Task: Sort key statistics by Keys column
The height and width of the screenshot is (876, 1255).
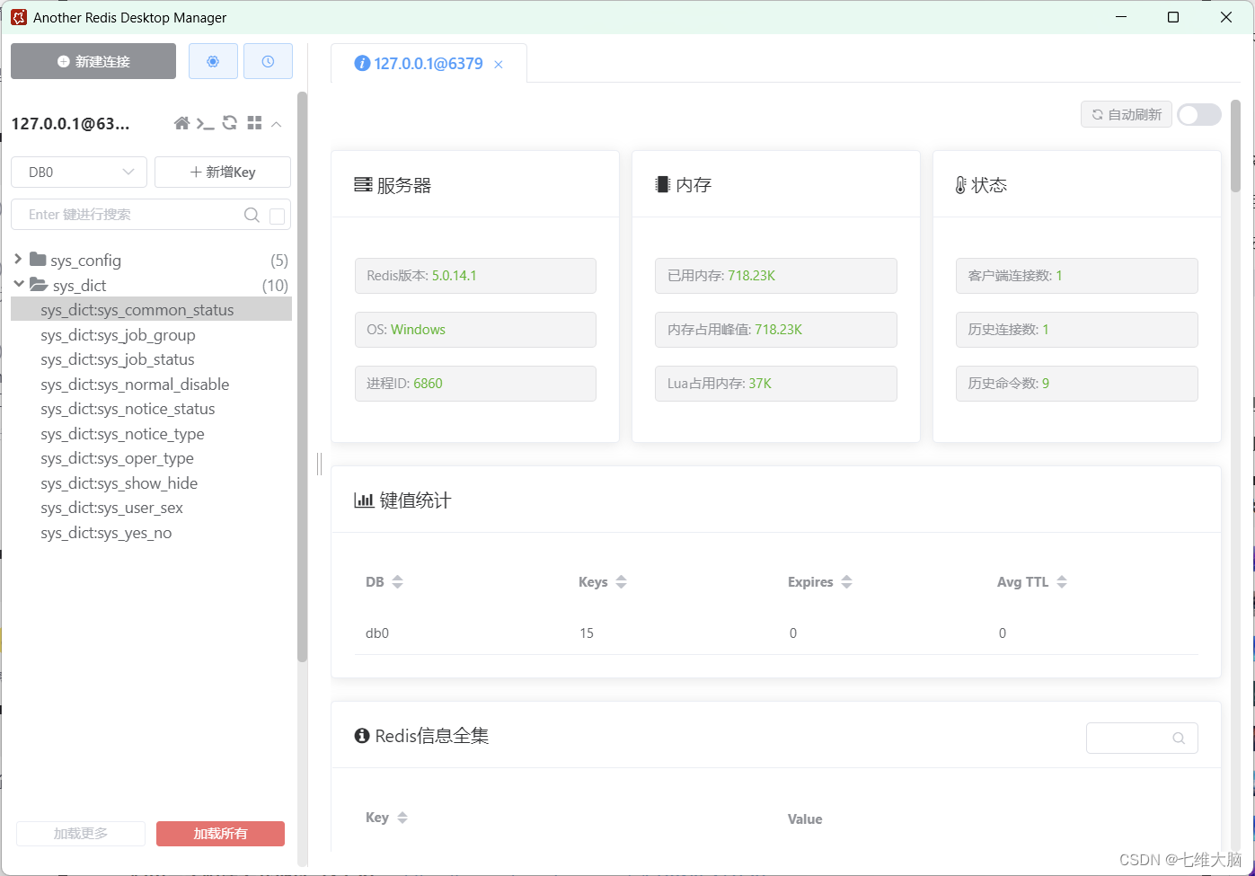Action: (621, 582)
